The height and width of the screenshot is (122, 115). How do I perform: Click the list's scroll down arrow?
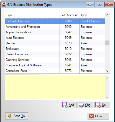(x=107, y=71)
